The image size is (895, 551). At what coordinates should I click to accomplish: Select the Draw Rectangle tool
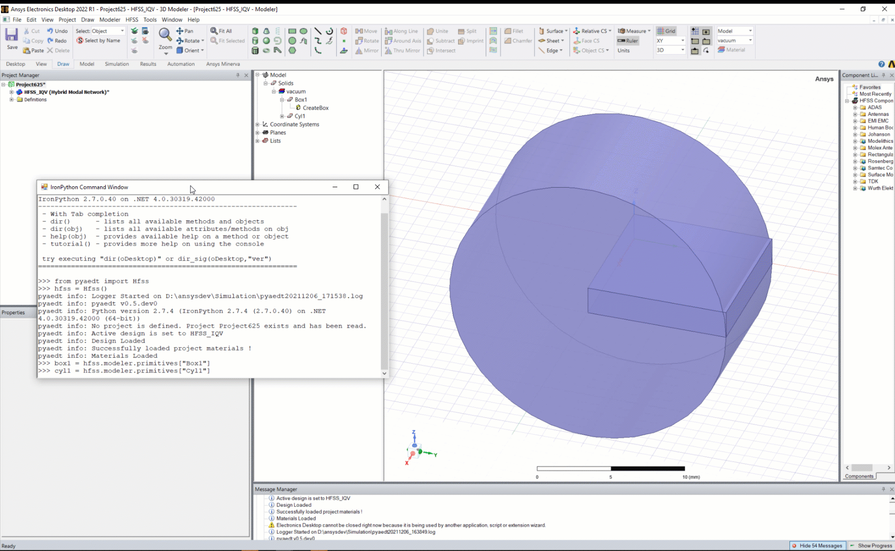(292, 31)
